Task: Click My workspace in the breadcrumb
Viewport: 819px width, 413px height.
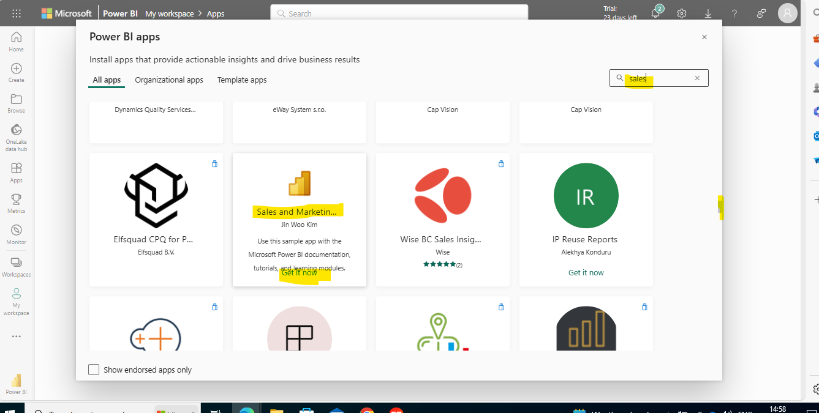Action: pyautogui.click(x=169, y=13)
